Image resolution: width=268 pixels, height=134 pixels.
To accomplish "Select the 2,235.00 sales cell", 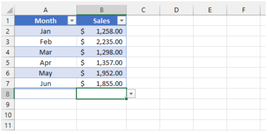I will tap(102, 42).
